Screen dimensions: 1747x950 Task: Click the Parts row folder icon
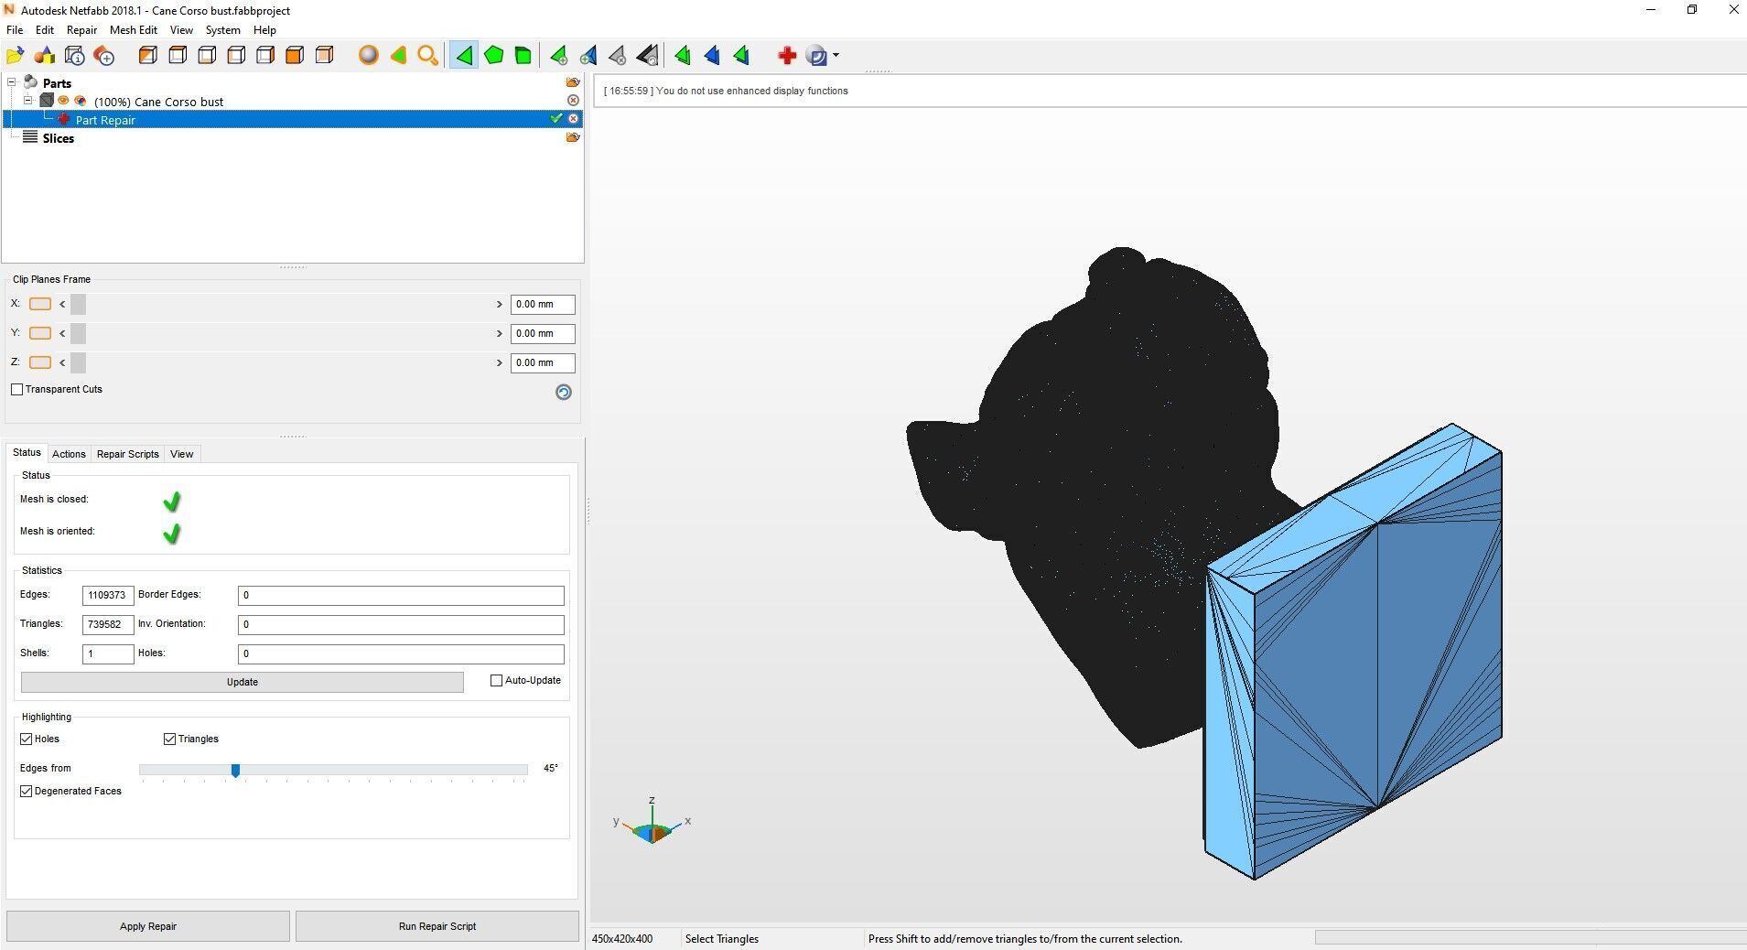point(573,82)
